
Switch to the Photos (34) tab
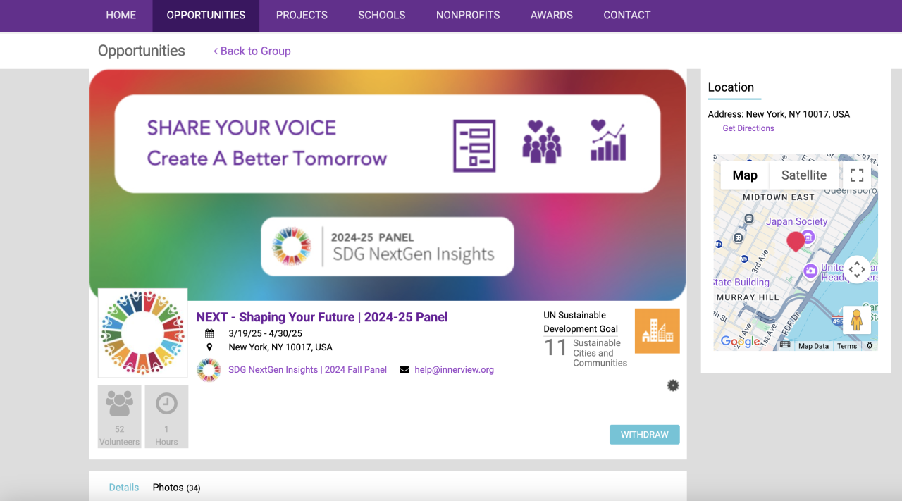click(176, 488)
